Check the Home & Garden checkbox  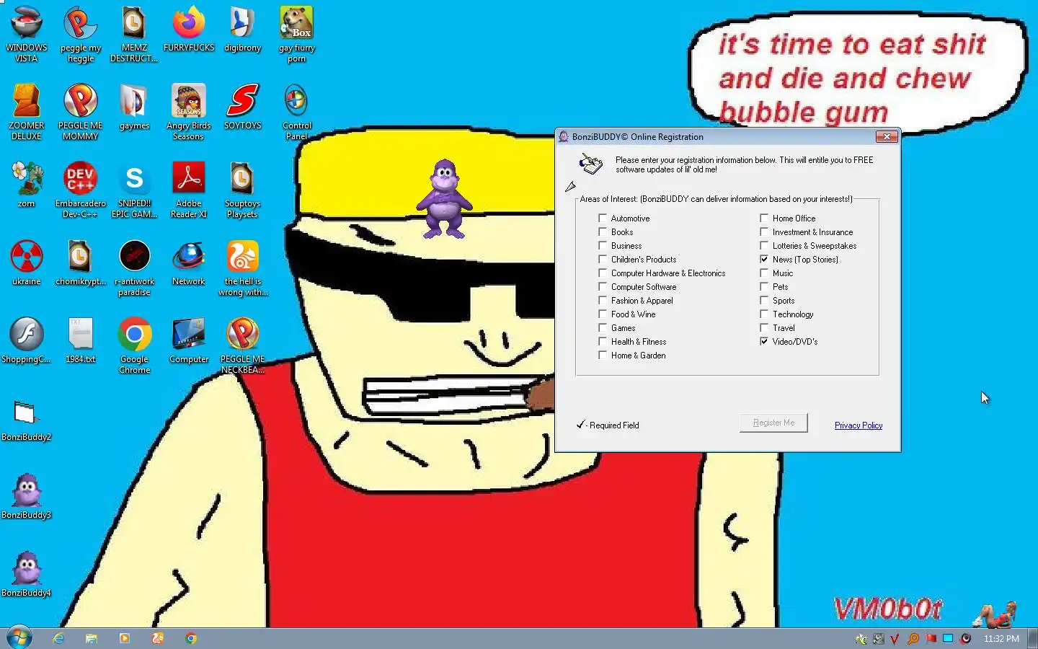[603, 355]
